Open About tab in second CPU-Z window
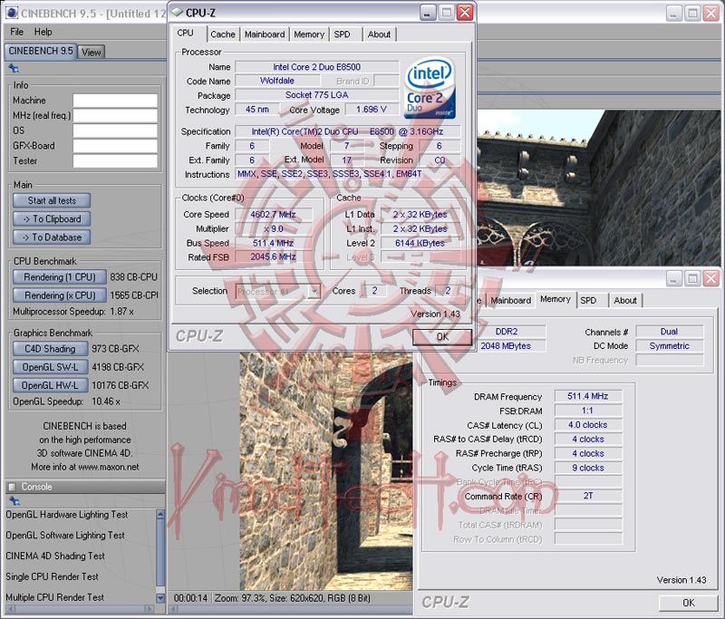Screen dimensions: 725x619 click(x=625, y=301)
